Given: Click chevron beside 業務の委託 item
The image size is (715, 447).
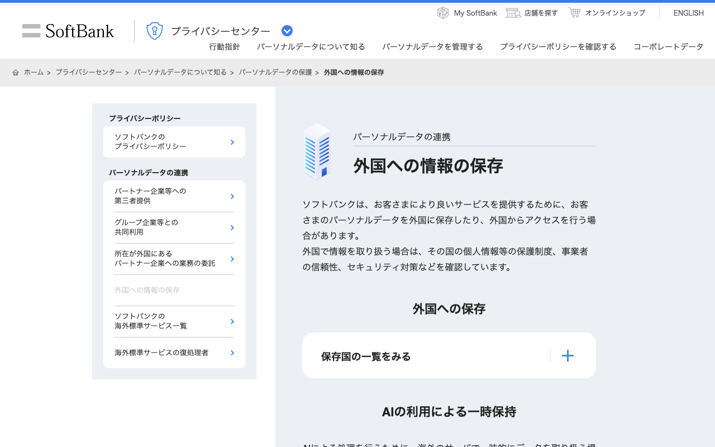Looking at the screenshot, I should (x=232, y=259).
